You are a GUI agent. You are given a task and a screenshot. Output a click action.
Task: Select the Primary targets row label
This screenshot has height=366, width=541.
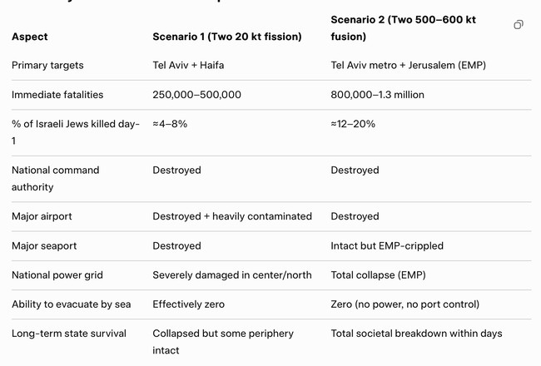click(x=47, y=66)
